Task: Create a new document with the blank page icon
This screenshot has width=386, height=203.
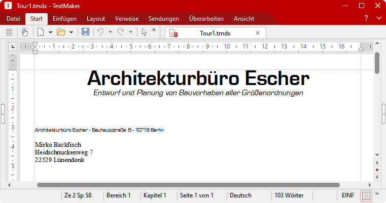Action: (x=41, y=32)
